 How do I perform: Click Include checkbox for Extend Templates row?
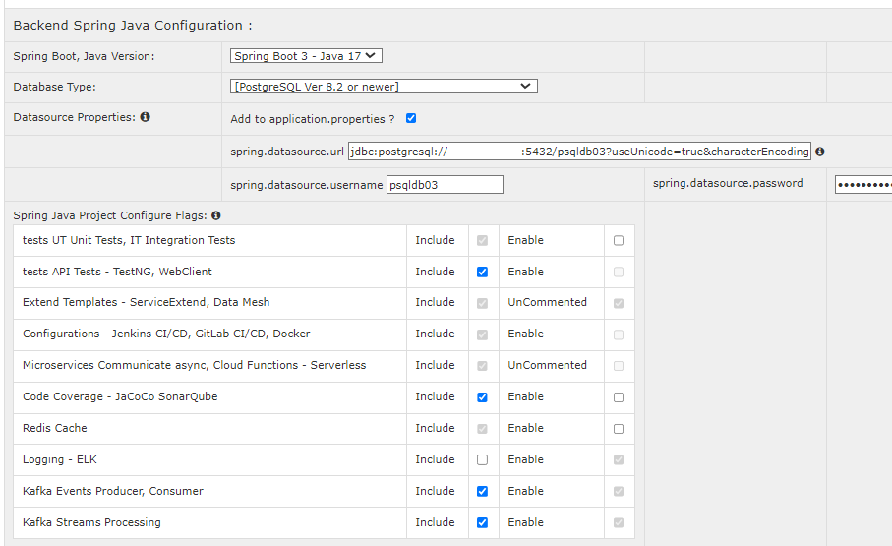click(x=483, y=303)
